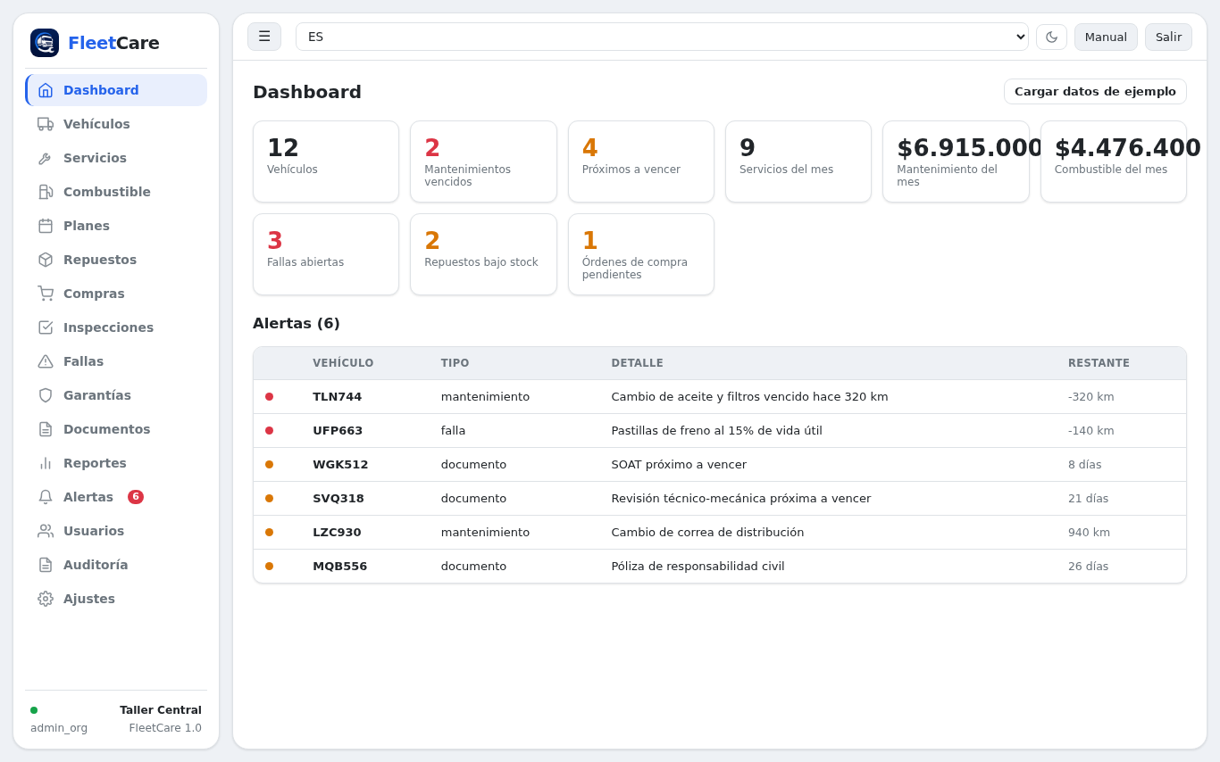Click the '26 días' remaining value

pyautogui.click(x=1088, y=567)
